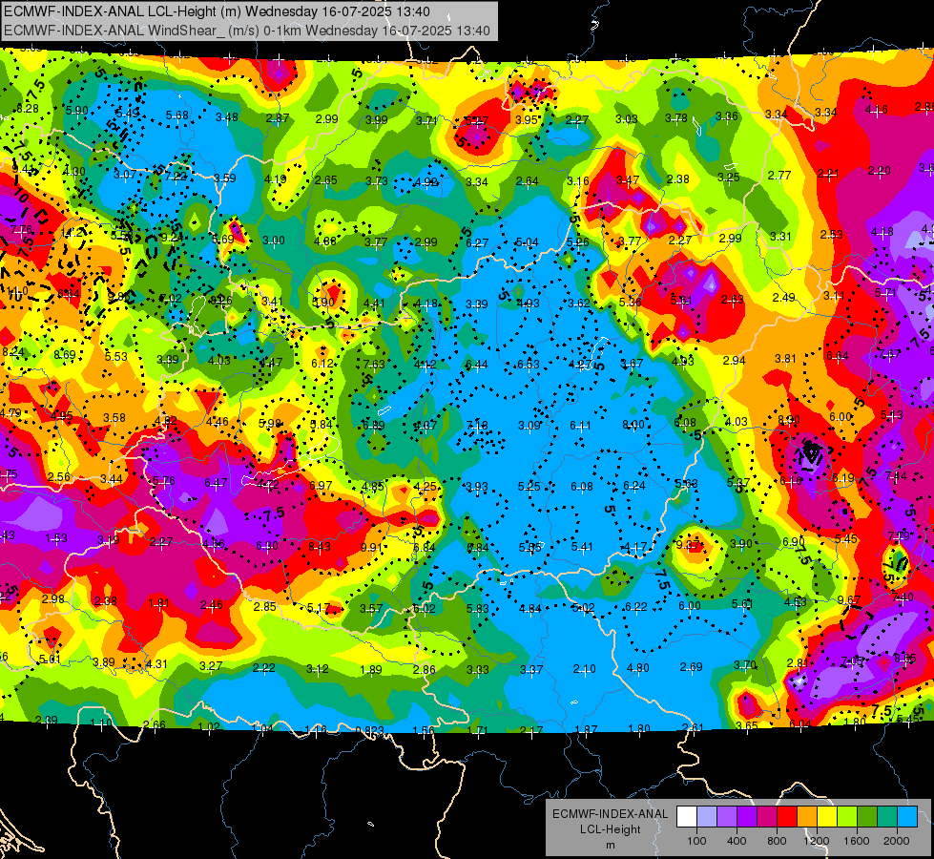The height and width of the screenshot is (859, 934).
Task: Select the WindShear 0-1km title line
Action: click(x=246, y=31)
